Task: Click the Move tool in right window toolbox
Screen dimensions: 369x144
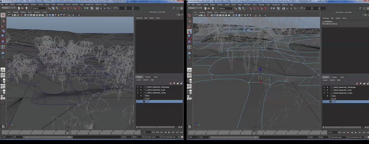Action: tap(189, 31)
